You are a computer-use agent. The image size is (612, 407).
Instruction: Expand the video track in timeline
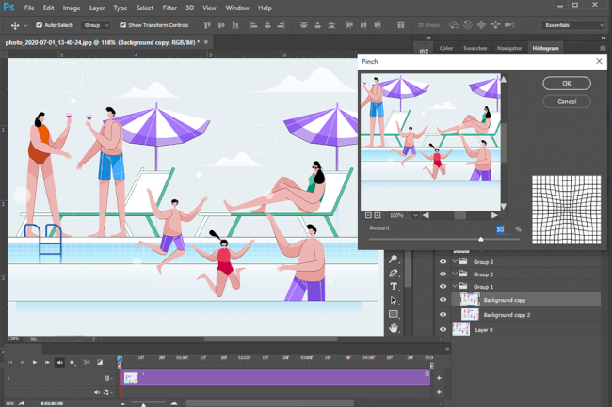tap(8, 378)
